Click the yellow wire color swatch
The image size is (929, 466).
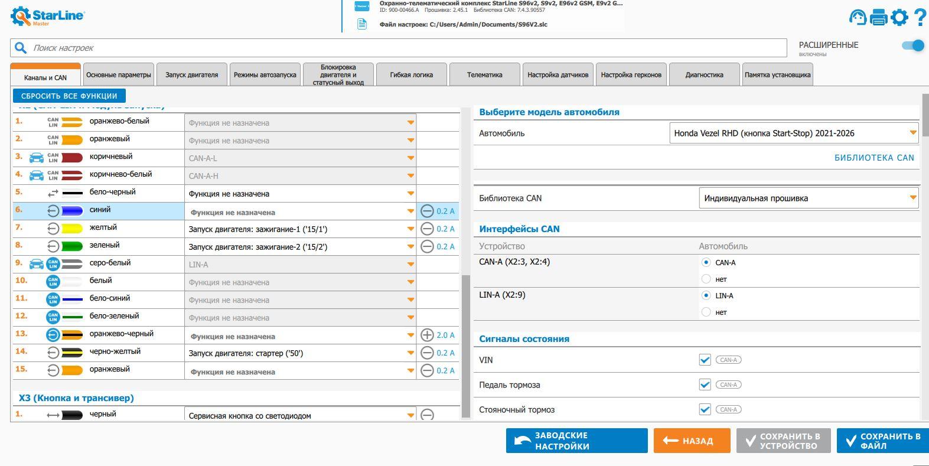pyautogui.click(x=72, y=229)
